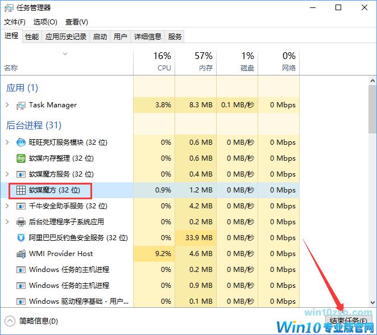Click the 9.2% CPU value

click(x=163, y=254)
